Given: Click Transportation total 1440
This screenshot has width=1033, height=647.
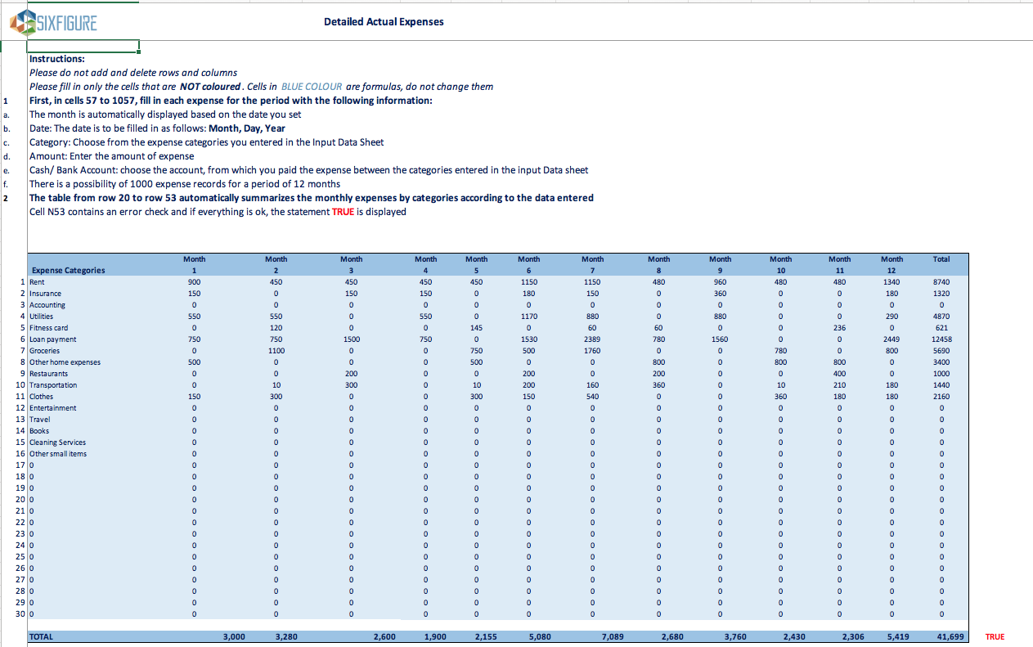Looking at the screenshot, I should tap(941, 385).
